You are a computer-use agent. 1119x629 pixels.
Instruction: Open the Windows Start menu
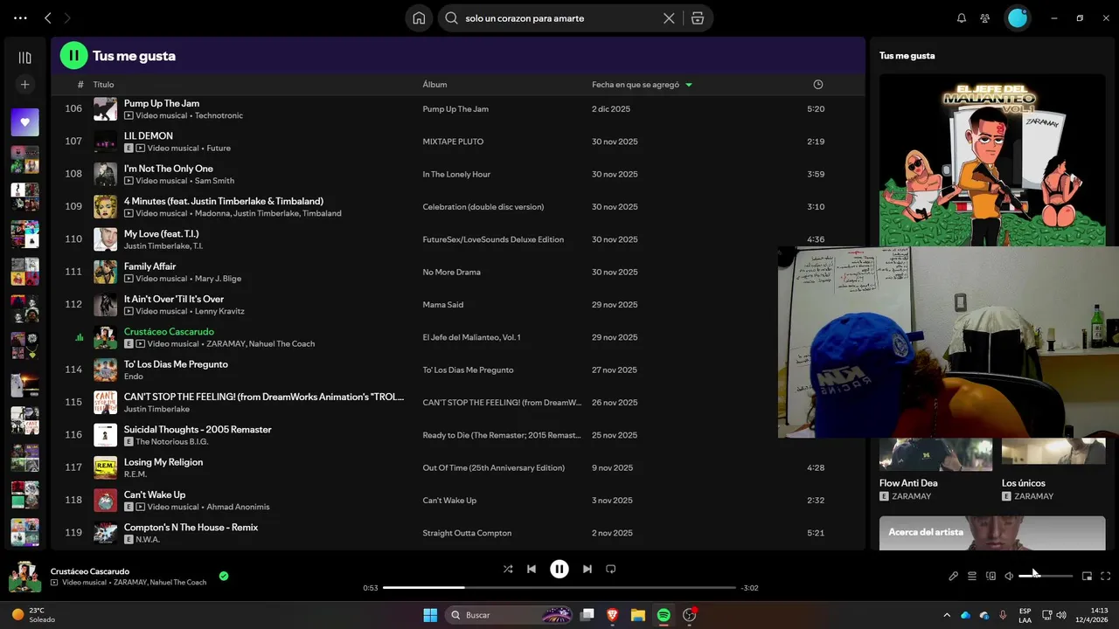(x=430, y=615)
